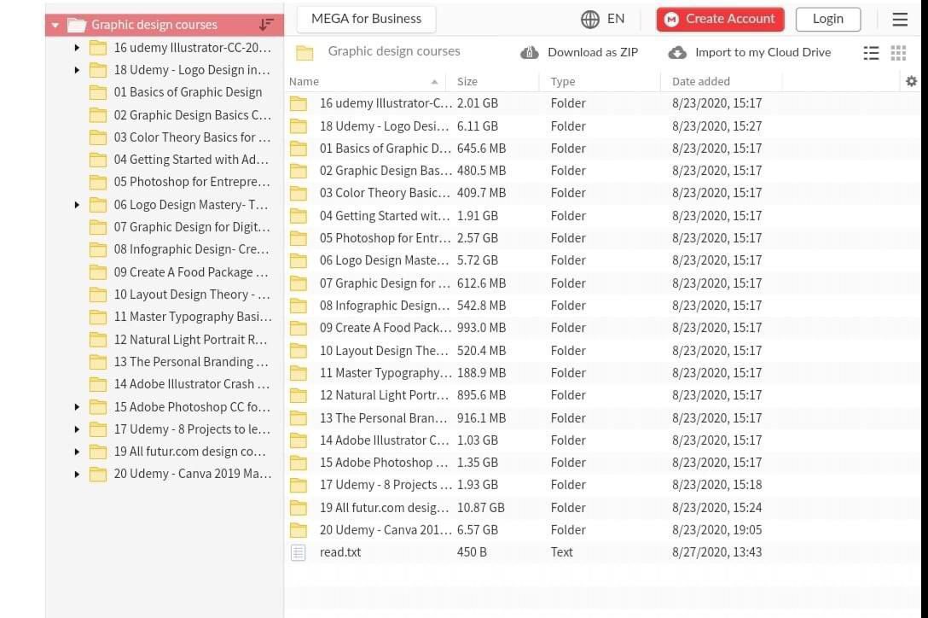928x618 pixels.
Task: Click the 10.87 GB size cell
Action: pyautogui.click(x=480, y=508)
